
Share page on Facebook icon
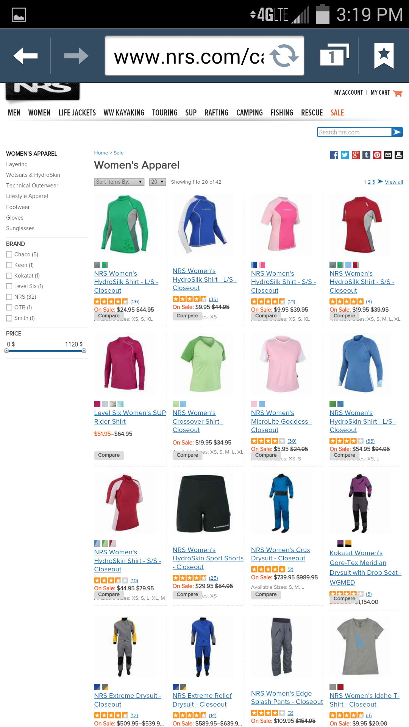[x=334, y=155]
